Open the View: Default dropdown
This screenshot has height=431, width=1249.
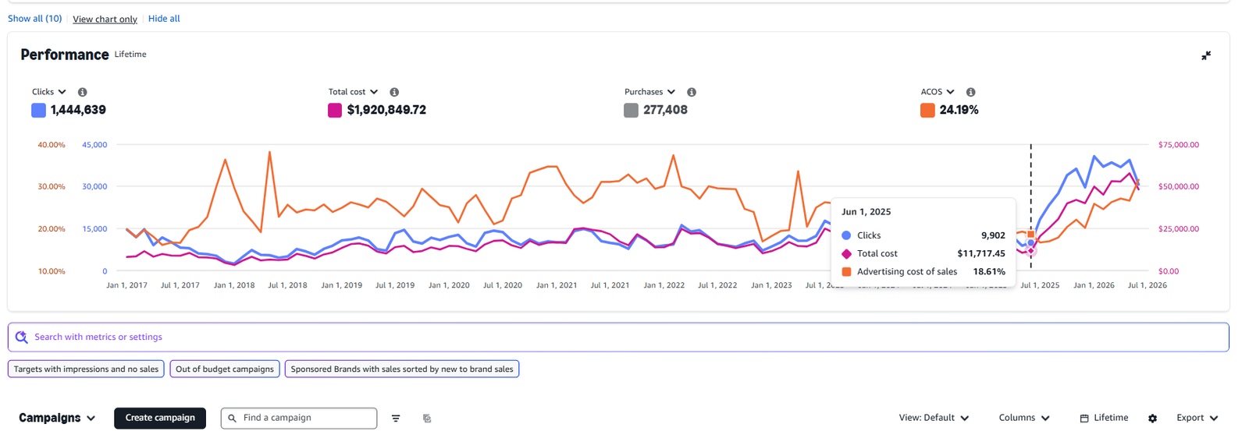(x=934, y=418)
